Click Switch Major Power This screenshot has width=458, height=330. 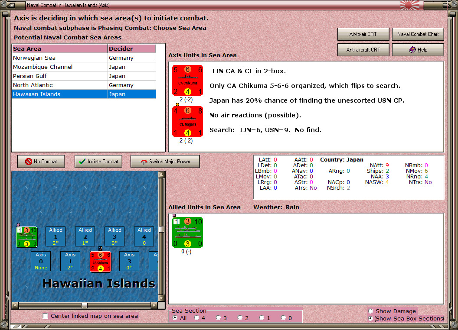[165, 161]
